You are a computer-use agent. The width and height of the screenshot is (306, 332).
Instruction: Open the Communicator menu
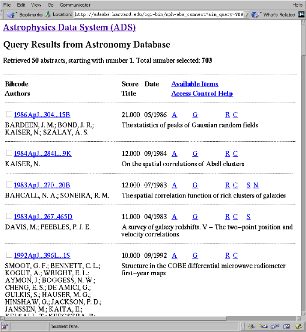pyautogui.click(x=75, y=5)
